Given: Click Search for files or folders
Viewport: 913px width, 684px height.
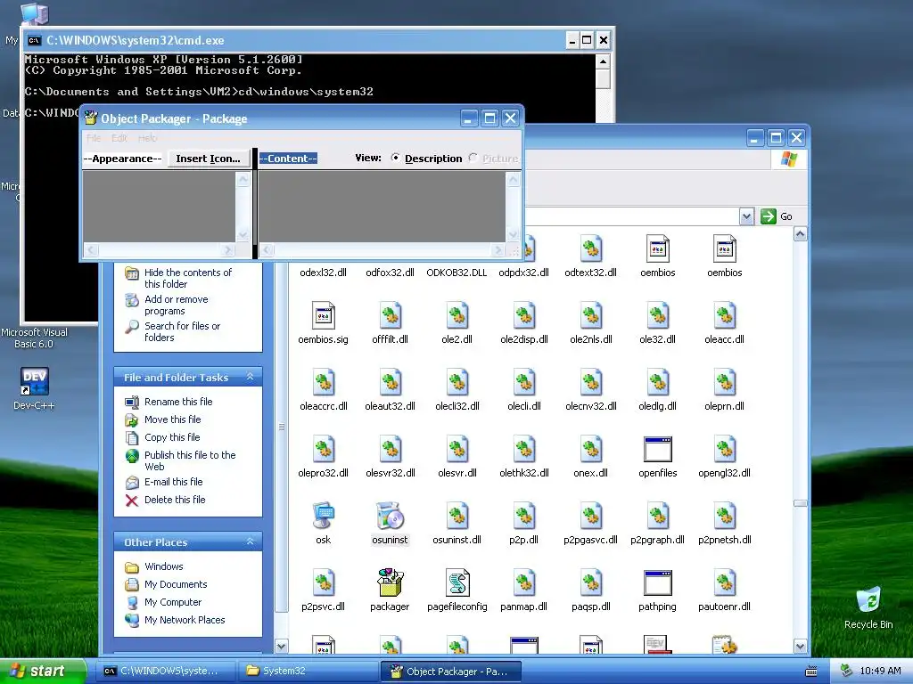Looking at the screenshot, I should click(182, 332).
